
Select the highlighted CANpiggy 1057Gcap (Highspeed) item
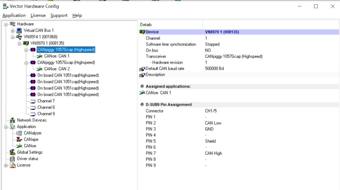click(66, 50)
